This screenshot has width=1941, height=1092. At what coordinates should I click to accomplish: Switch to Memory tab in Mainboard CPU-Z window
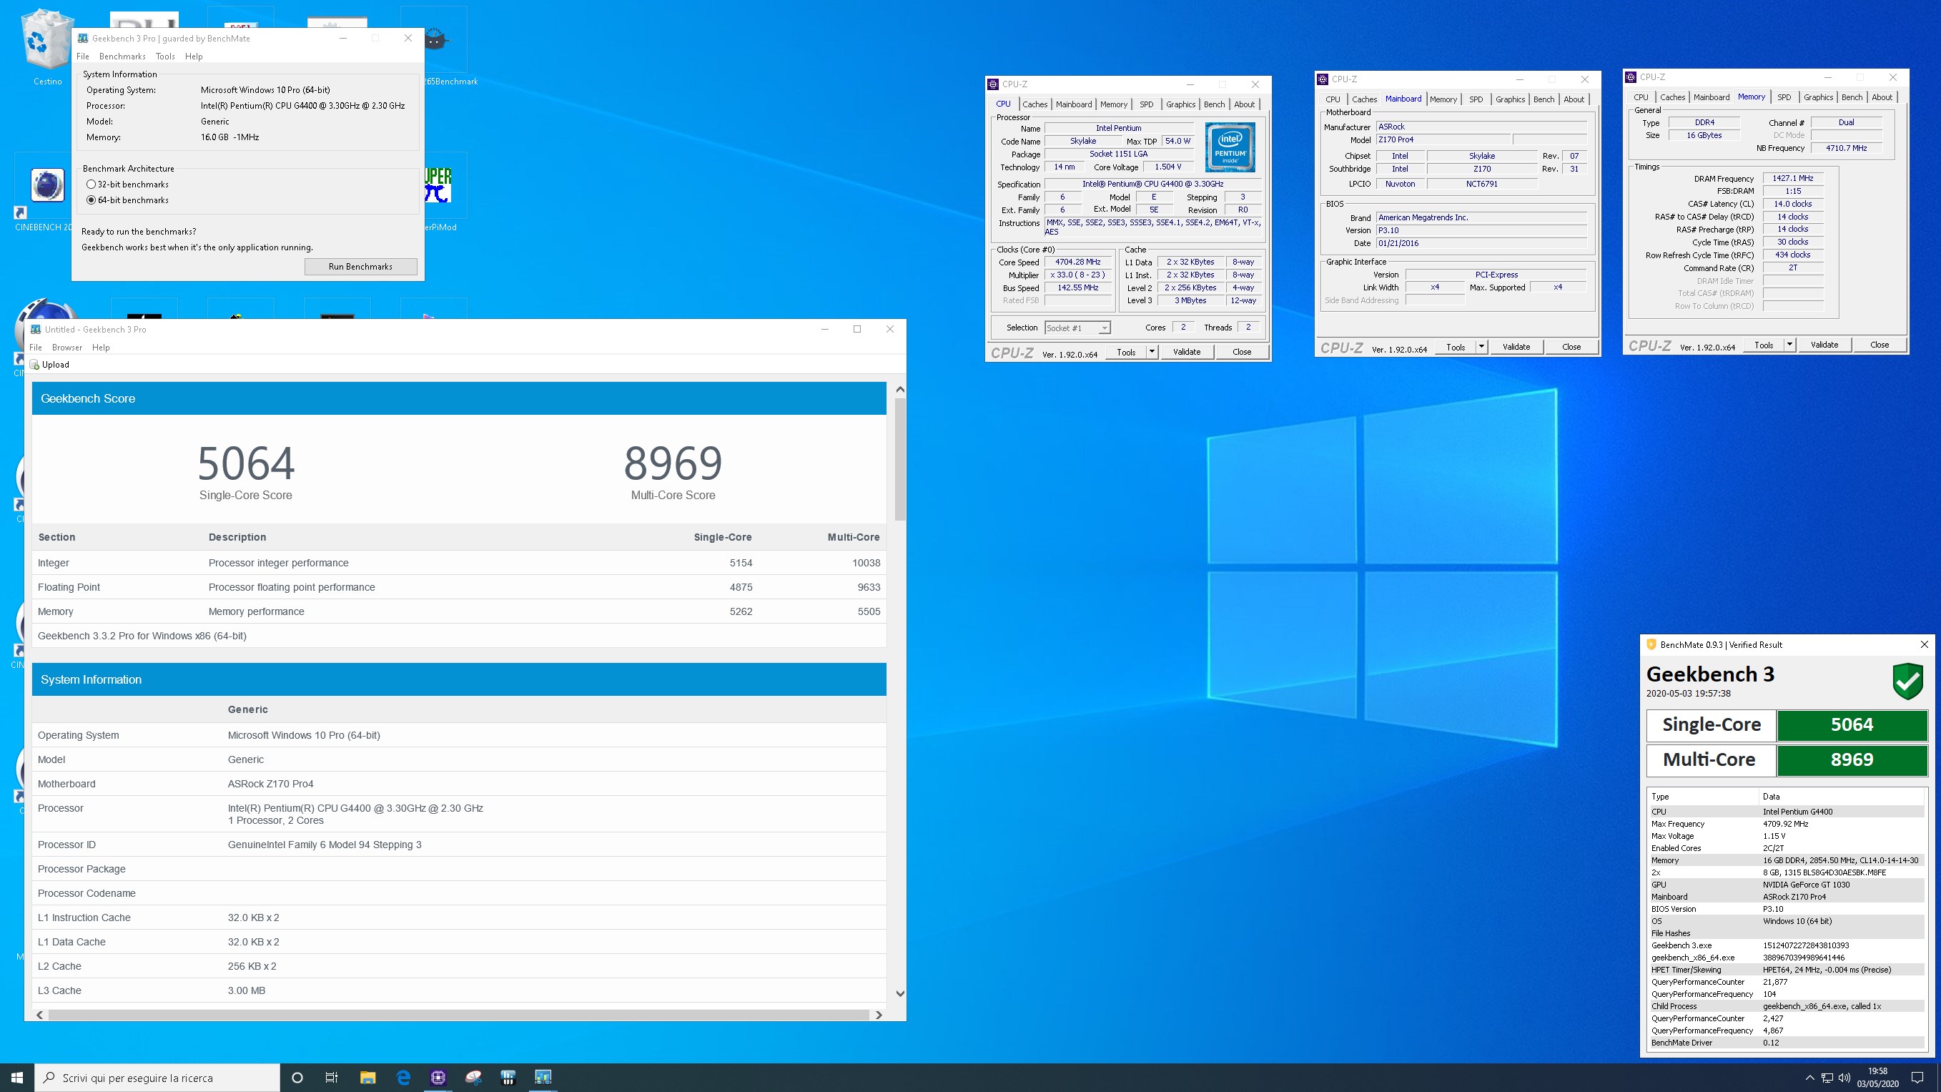tap(1443, 99)
